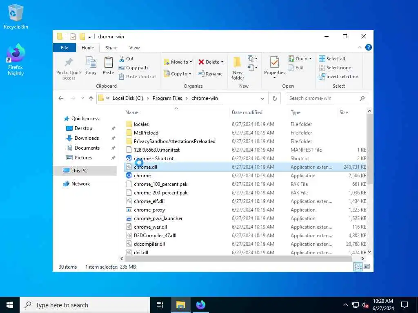Screen dimensions: 418x313
Task: Click Program Files in the breadcrumb
Action: [x=167, y=98]
